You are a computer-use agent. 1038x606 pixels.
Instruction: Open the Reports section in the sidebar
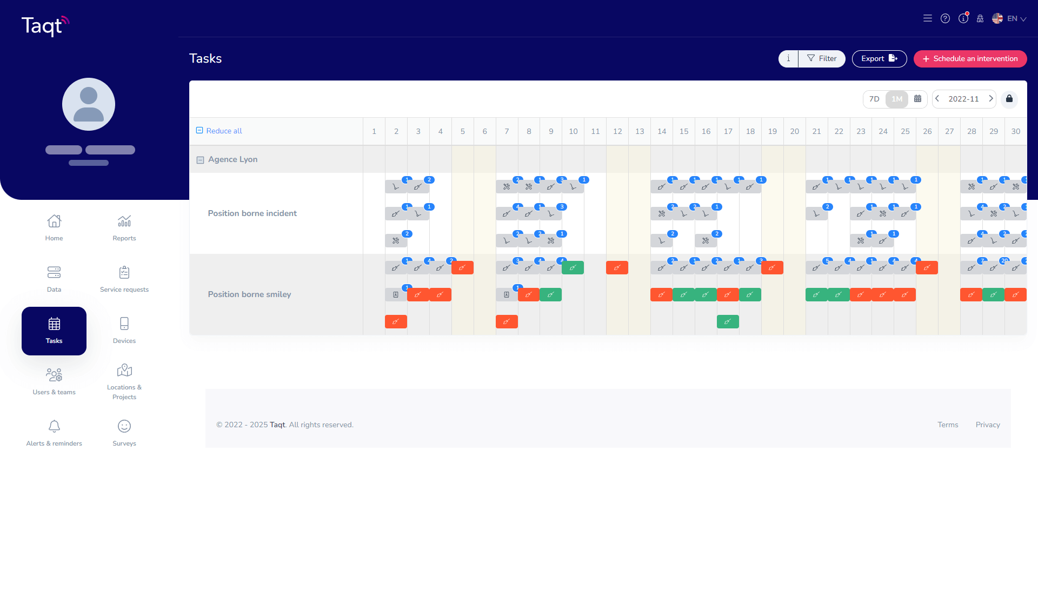coord(124,227)
